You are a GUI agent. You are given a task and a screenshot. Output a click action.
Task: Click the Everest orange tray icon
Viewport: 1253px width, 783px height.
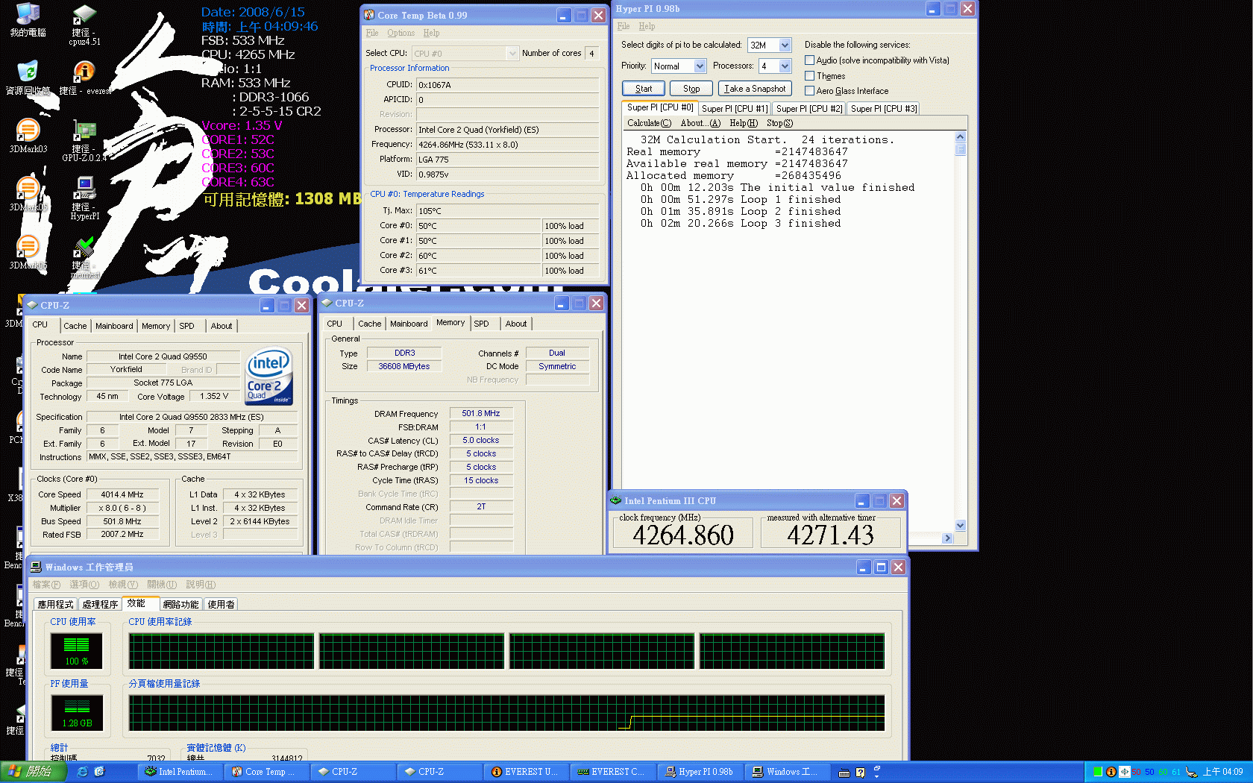click(1111, 772)
